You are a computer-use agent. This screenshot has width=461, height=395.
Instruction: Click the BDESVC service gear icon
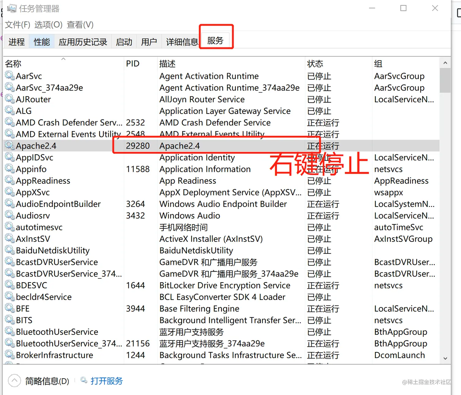click(x=10, y=285)
